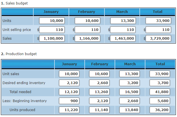Click the Unit sales row label

click(11, 74)
